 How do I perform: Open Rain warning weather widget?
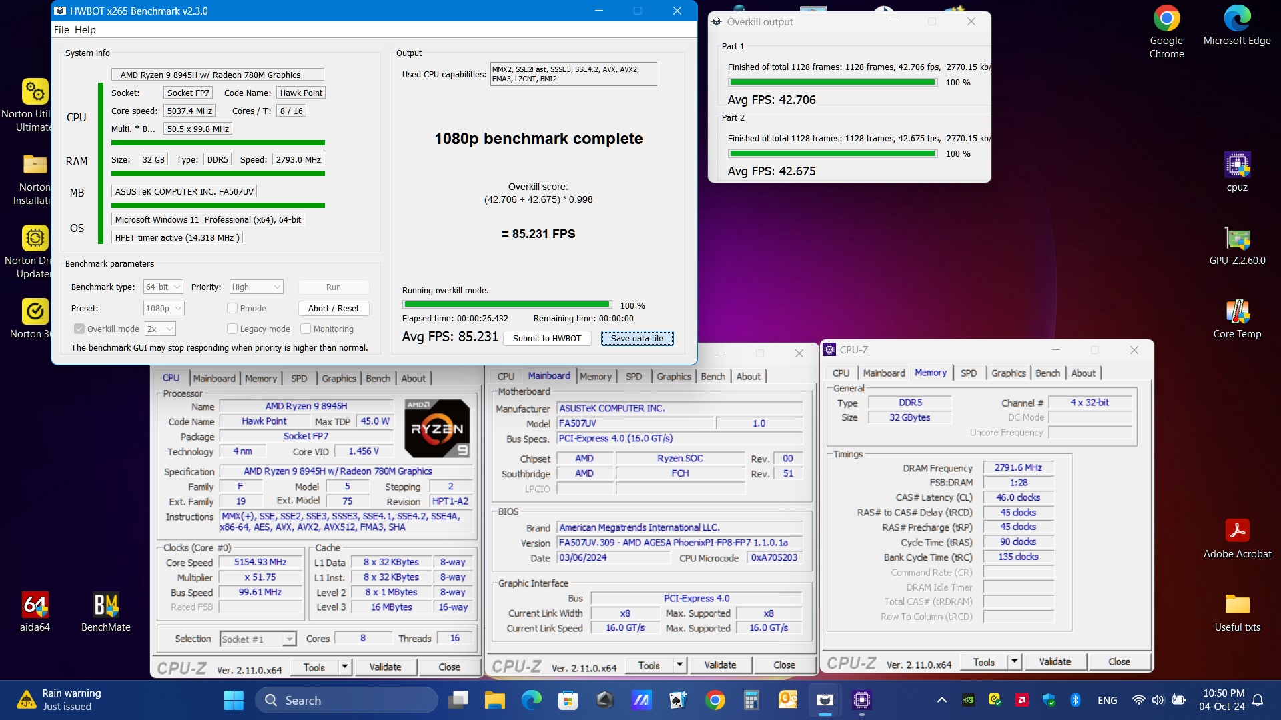[x=60, y=700]
